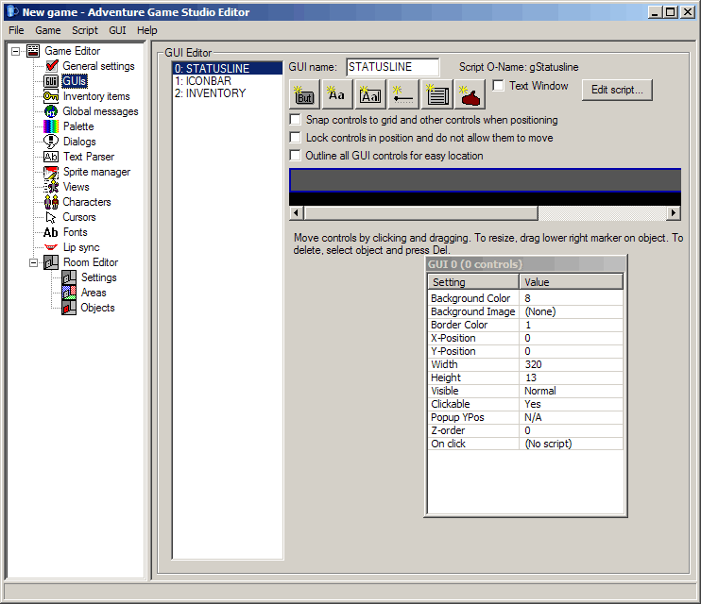Image resolution: width=701 pixels, height=604 pixels.
Task: Click the Value column header
Action: pyautogui.click(x=572, y=282)
